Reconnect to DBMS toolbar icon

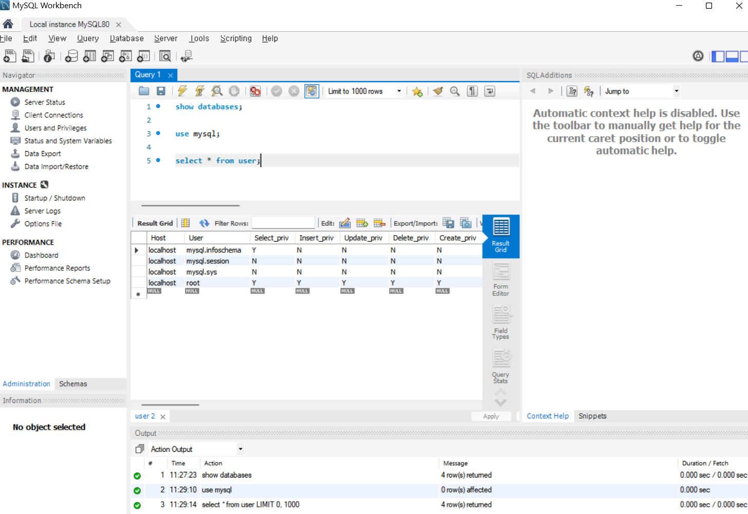186,56
